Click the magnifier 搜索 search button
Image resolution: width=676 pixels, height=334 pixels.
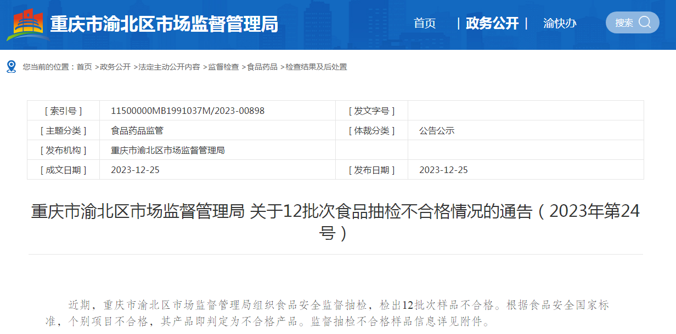(x=632, y=22)
